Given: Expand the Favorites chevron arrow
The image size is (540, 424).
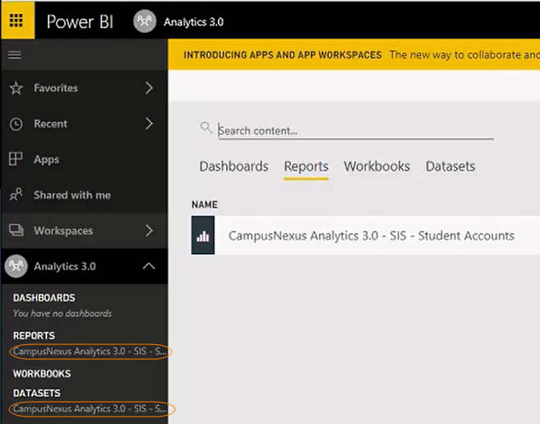Looking at the screenshot, I should (149, 88).
